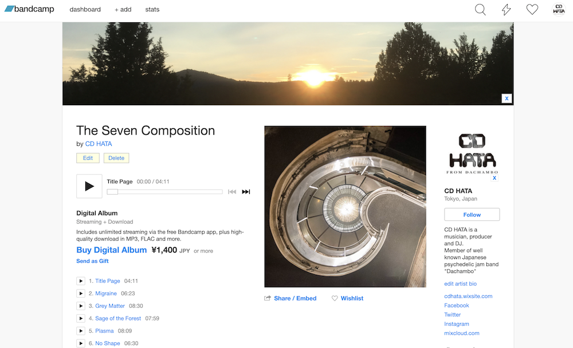Open the Twitter link

click(453, 314)
